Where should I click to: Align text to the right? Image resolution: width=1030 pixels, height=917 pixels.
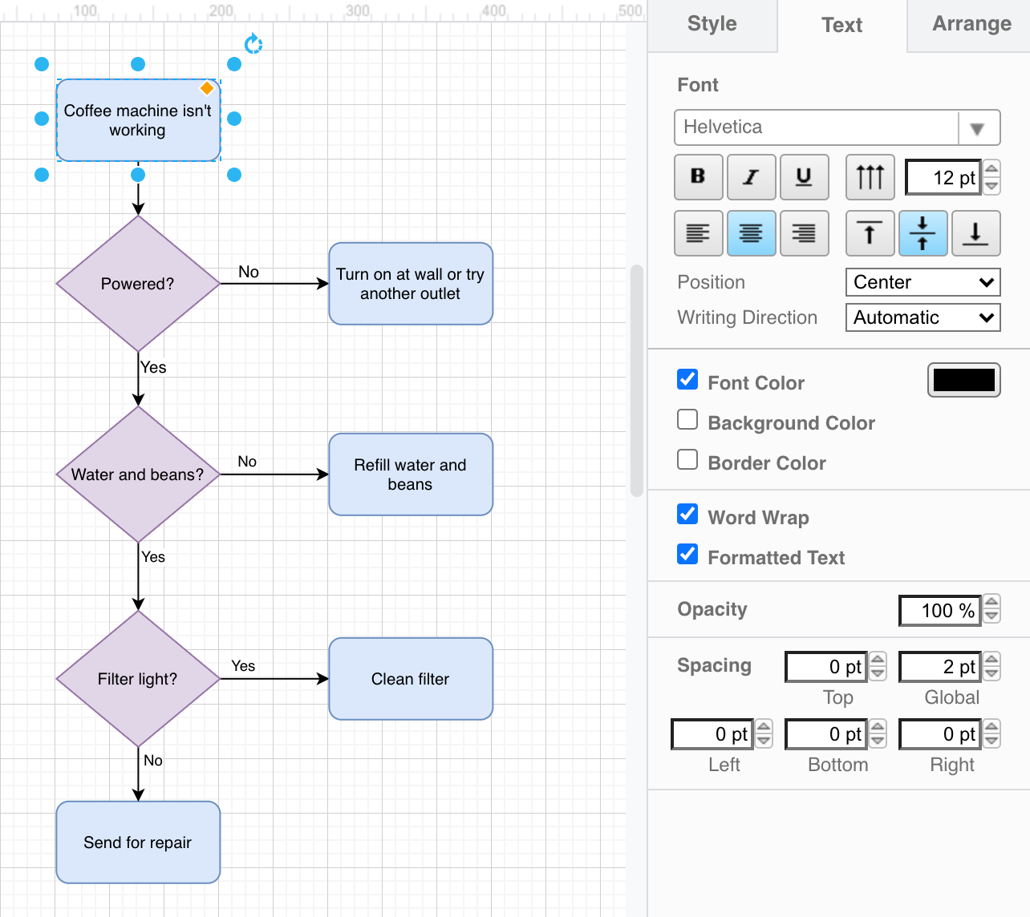click(x=804, y=233)
